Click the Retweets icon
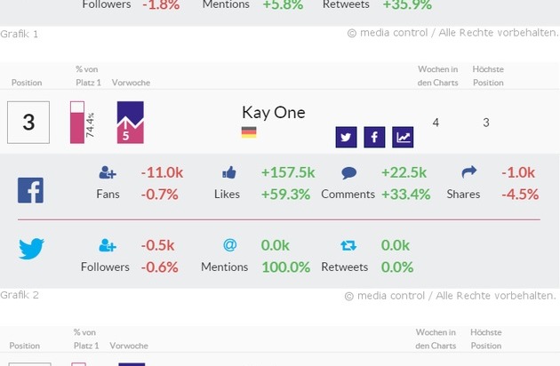 click(348, 246)
